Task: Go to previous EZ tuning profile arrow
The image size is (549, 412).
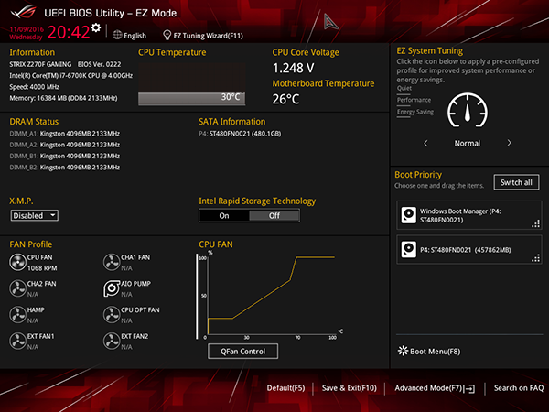Action: click(x=425, y=144)
